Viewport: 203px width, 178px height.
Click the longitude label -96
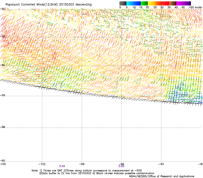(x=121, y=164)
